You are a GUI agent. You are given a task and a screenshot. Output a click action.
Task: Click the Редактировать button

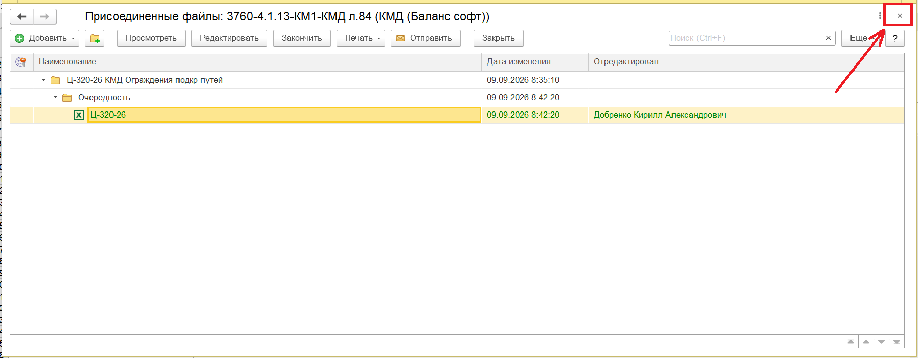(229, 38)
